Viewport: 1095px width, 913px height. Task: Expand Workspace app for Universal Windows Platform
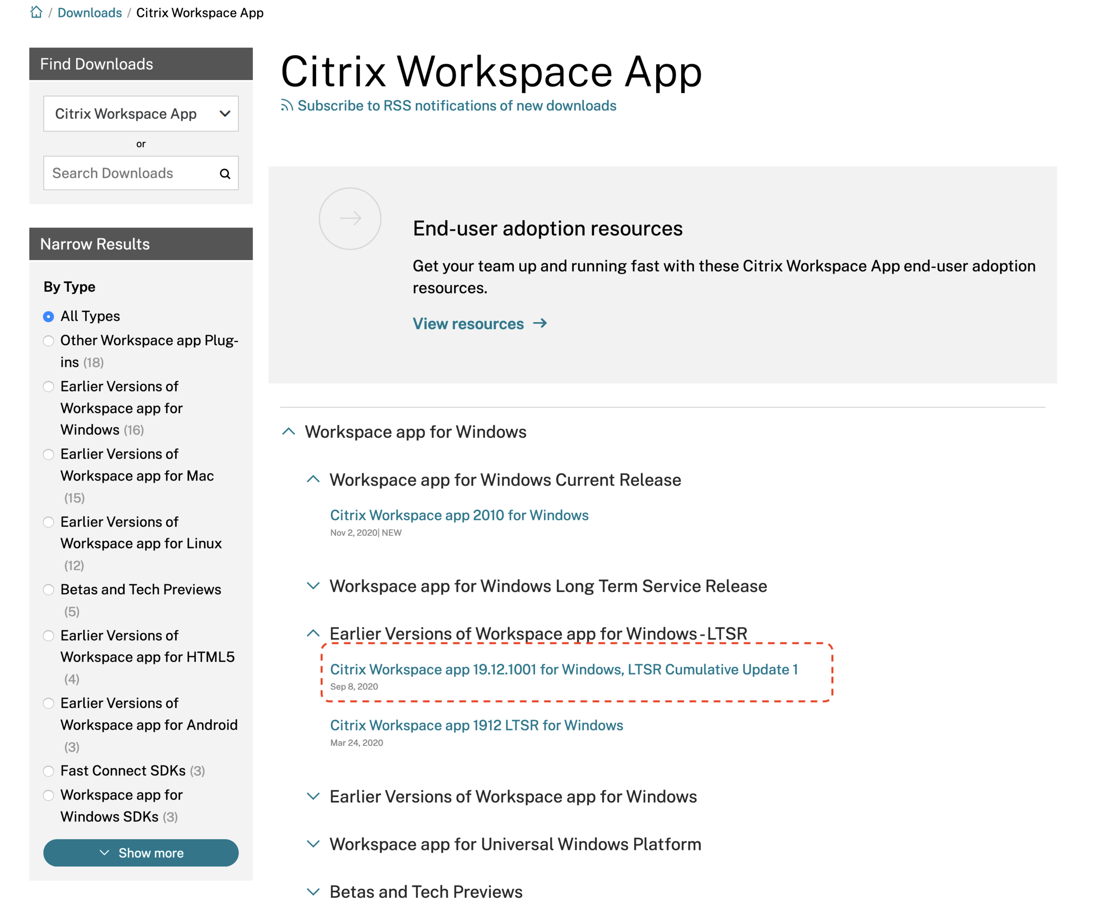[313, 844]
